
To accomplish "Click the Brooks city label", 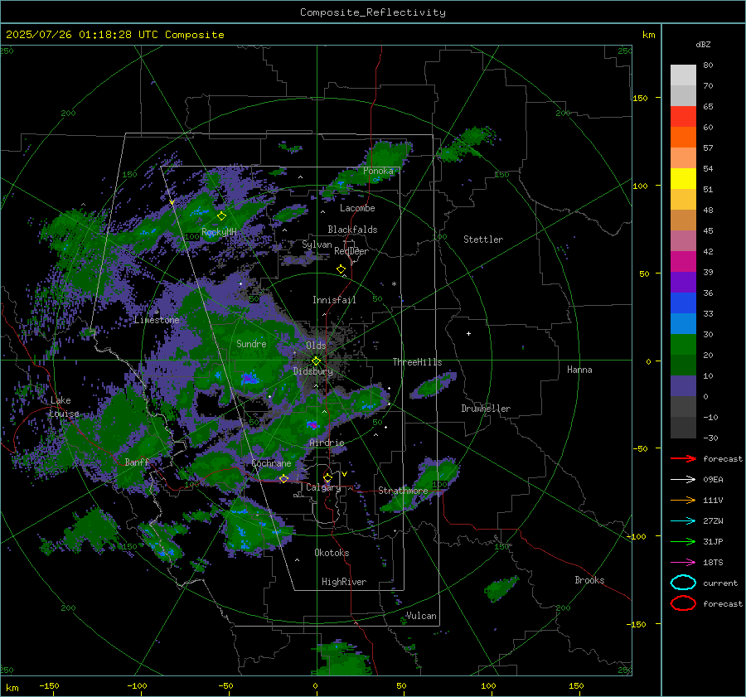I will pyautogui.click(x=589, y=580).
